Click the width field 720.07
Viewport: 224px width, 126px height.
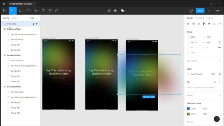point(194,42)
